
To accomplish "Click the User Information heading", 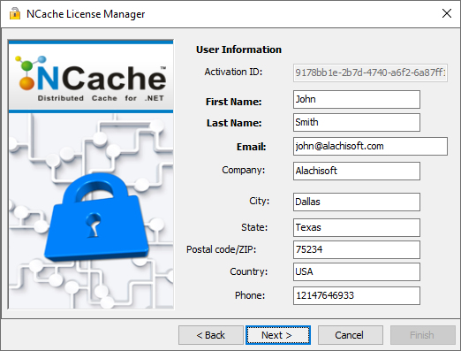I will click(238, 50).
